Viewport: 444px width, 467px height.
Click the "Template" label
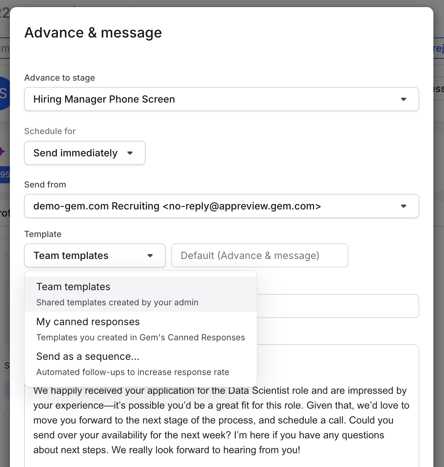pyautogui.click(x=43, y=234)
